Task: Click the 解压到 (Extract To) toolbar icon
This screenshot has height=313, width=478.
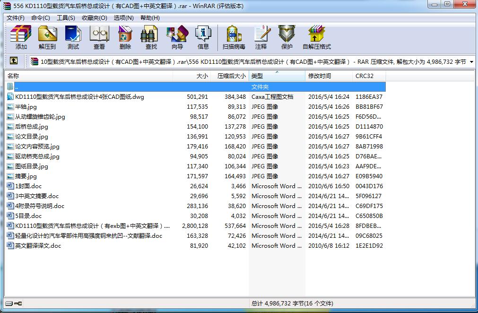Action: (47, 34)
